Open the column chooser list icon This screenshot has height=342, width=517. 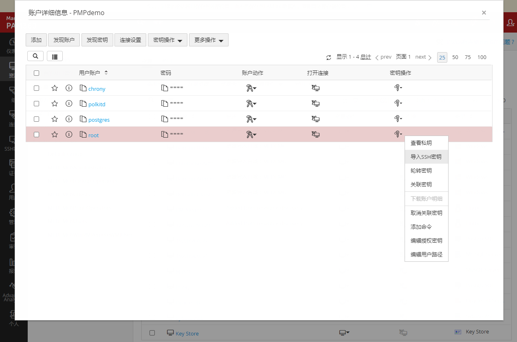click(x=55, y=56)
